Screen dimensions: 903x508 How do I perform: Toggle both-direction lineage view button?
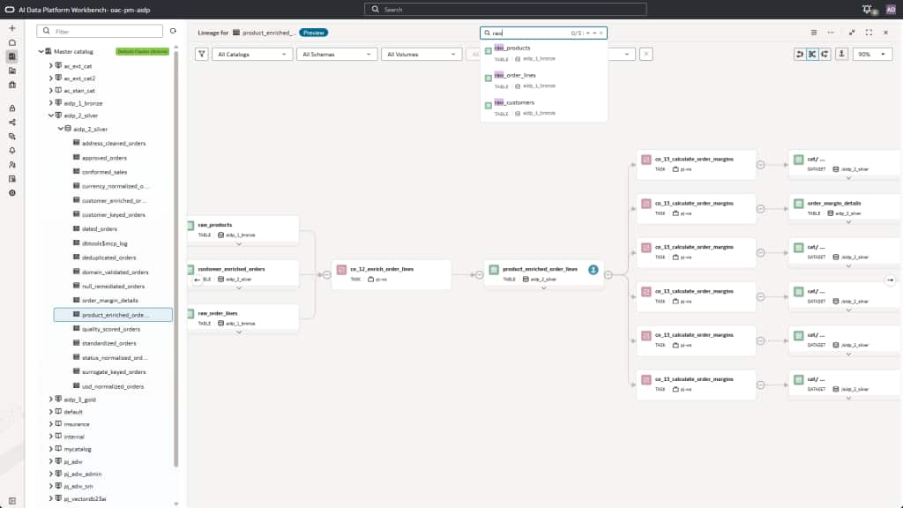(x=812, y=54)
